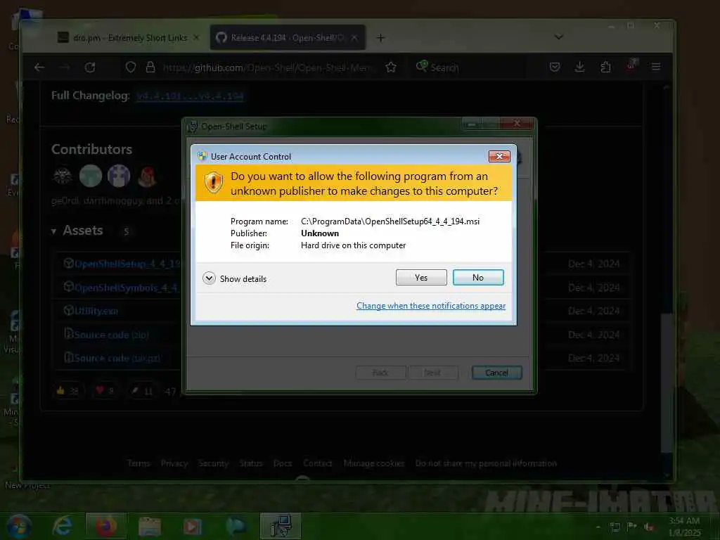Open Windows Media Player from taskbar
The width and height of the screenshot is (720, 540).
[193, 526]
